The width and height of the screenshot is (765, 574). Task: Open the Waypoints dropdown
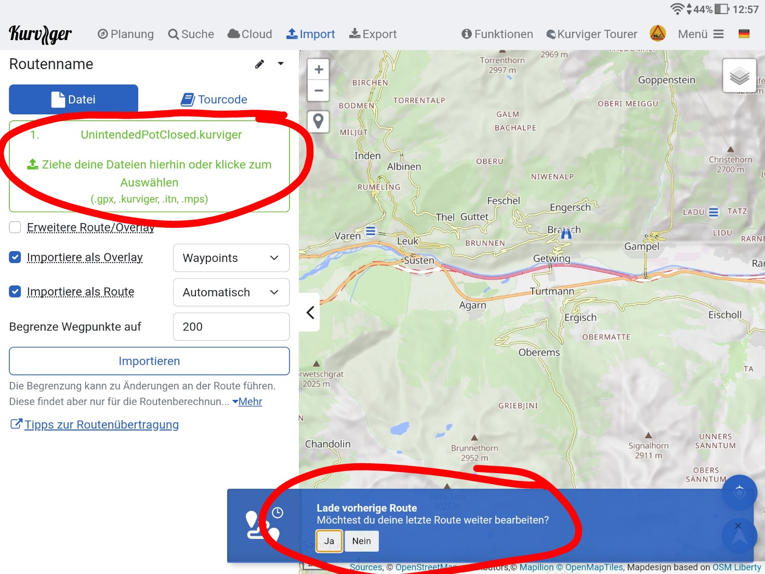click(231, 258)
